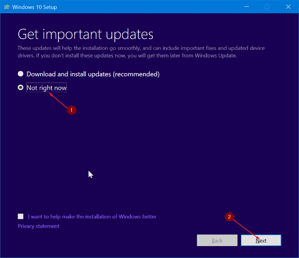Click the disabled maximize button
The width and height of the screenshot is (299, 258).
267,7
